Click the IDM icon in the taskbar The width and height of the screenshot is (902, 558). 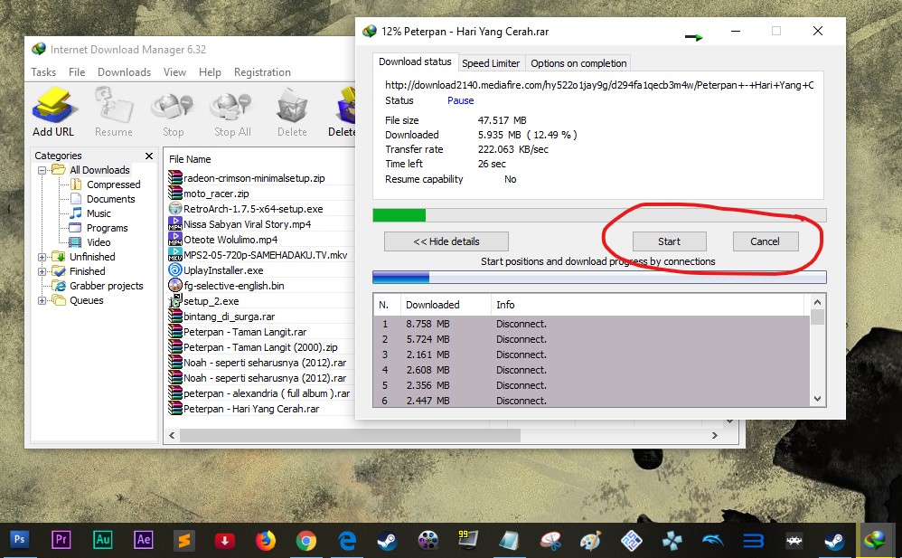click(x=875, y=540)
